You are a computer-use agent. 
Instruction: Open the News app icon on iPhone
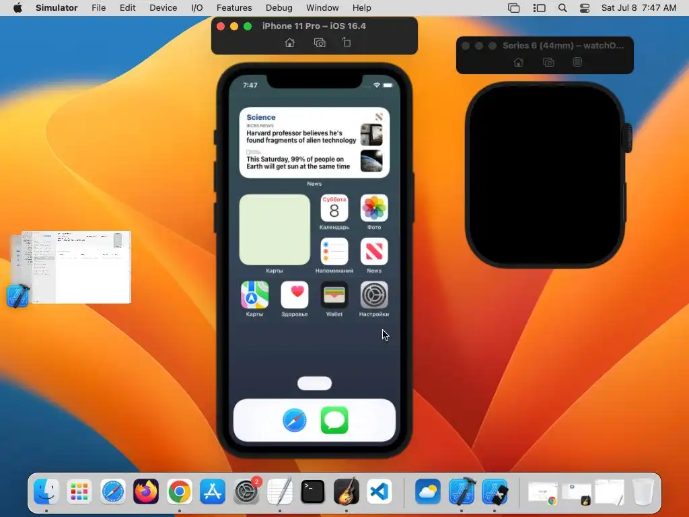pos(374,252)
